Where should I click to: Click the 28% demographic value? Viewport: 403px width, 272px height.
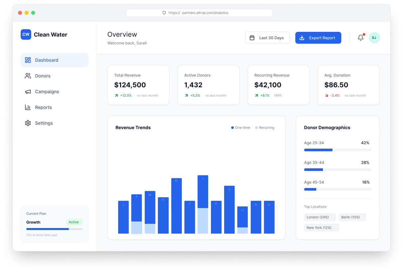click(x=365, y=163)
